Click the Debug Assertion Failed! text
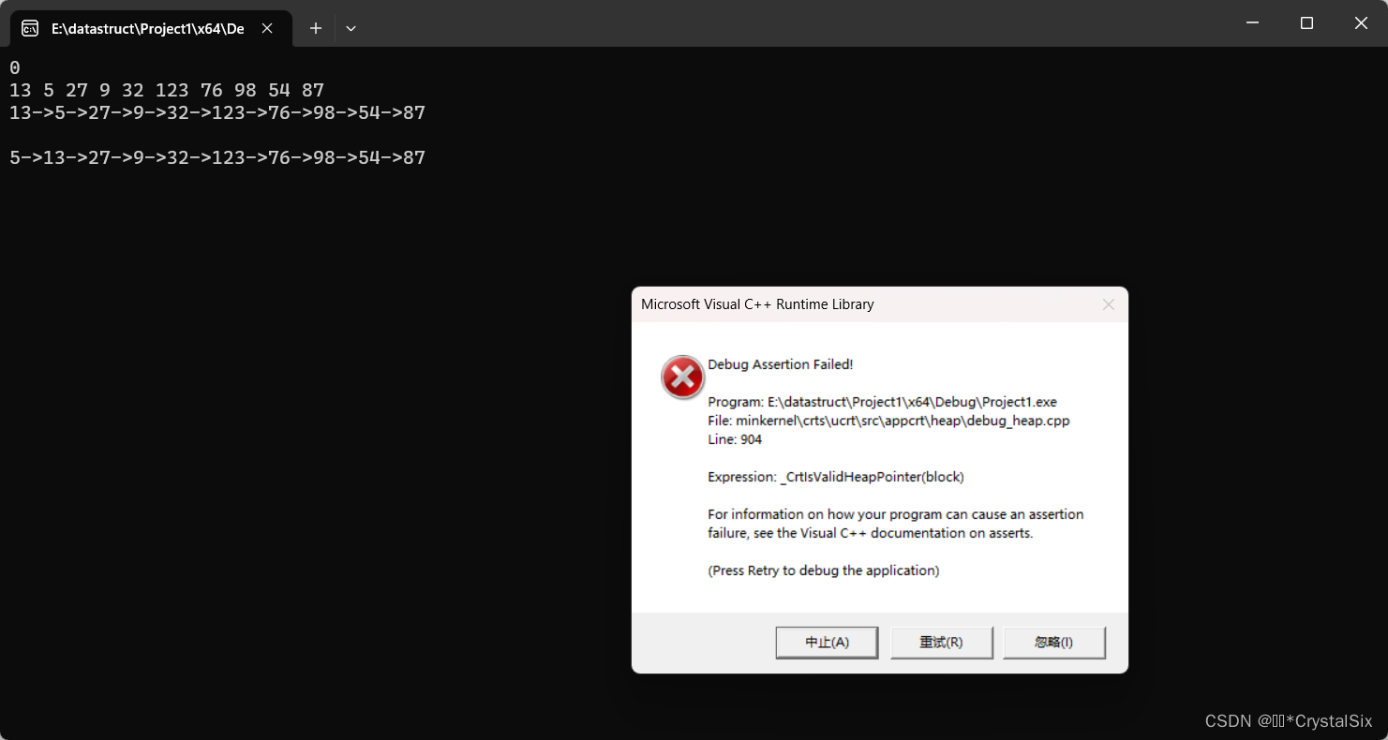The image size is (1388, 740). click(781, 364)
